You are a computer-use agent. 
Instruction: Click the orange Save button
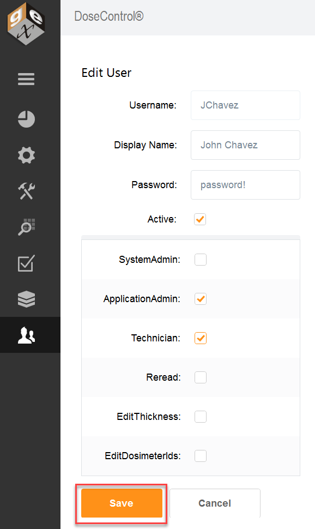[x=122, y=503]
